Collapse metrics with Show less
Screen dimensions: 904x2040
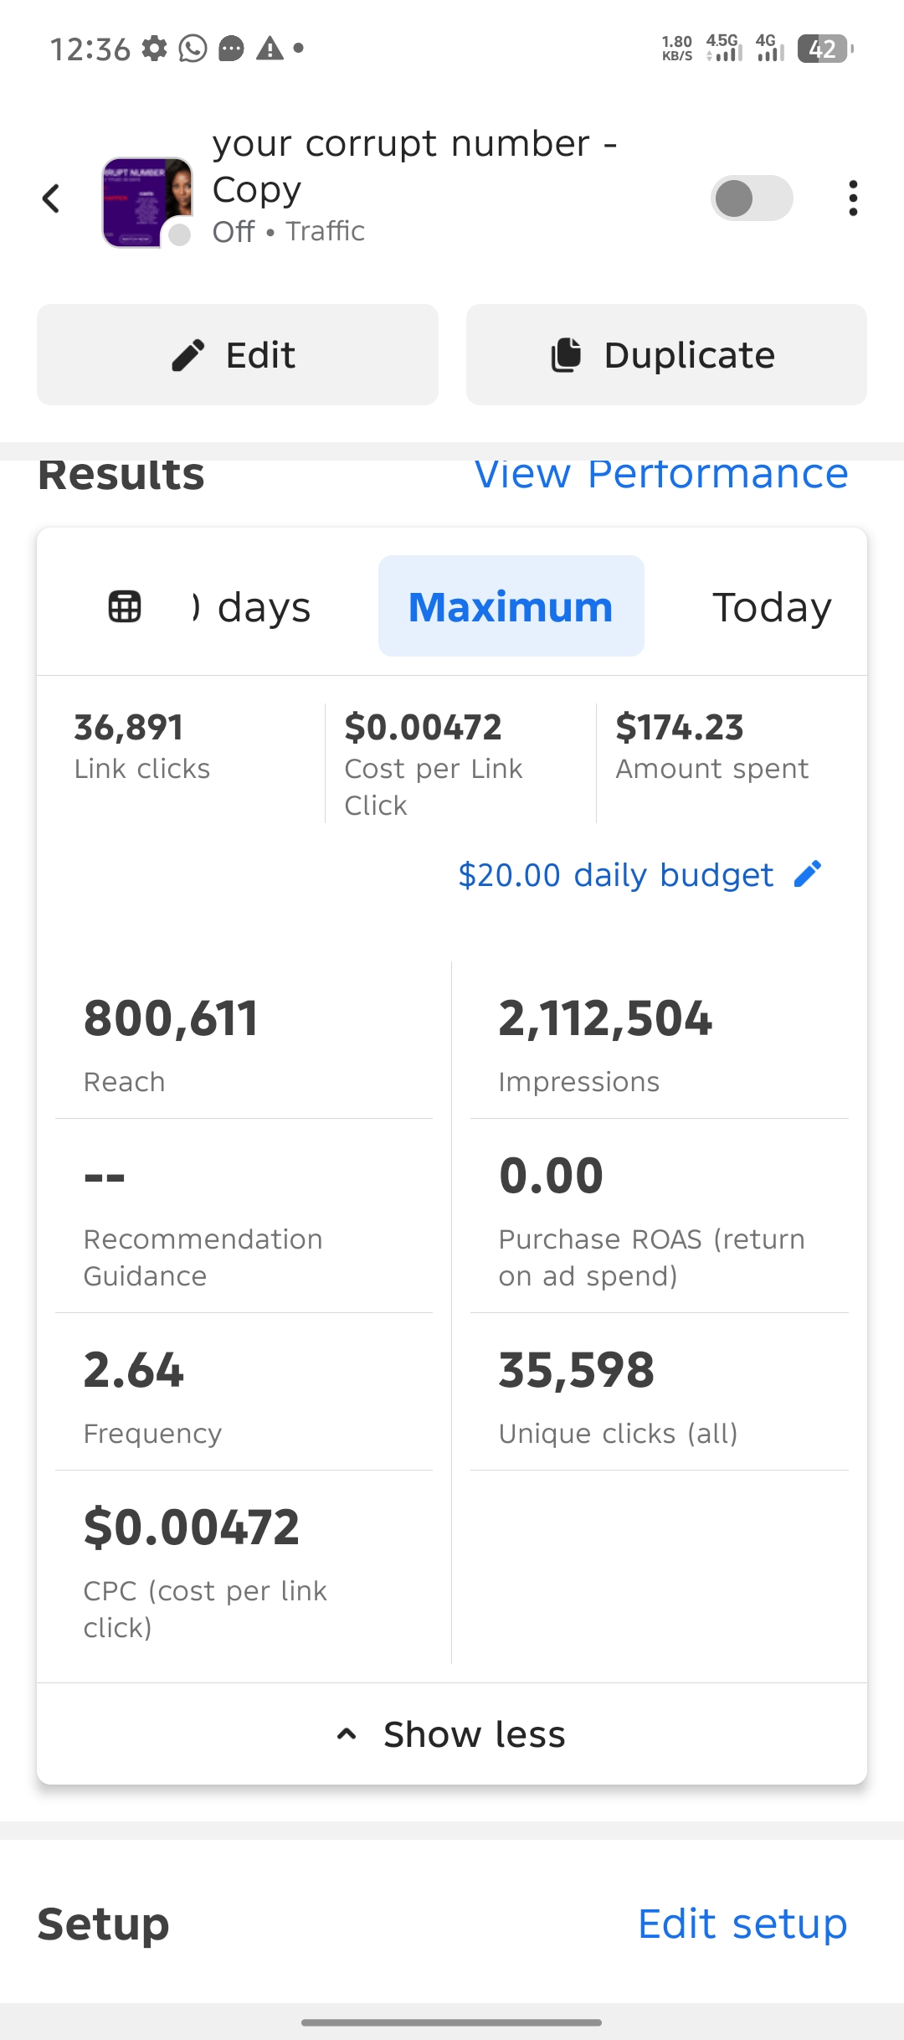452,1734
